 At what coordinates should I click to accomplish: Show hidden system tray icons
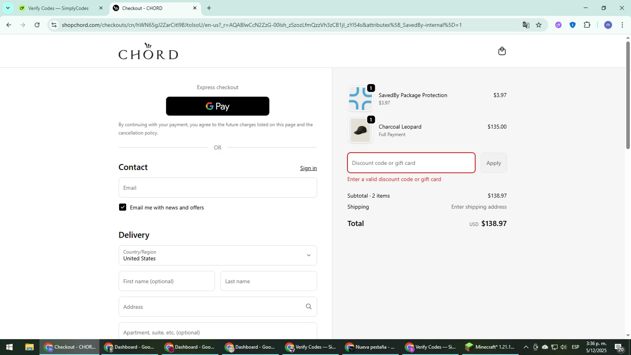point(526,347)
